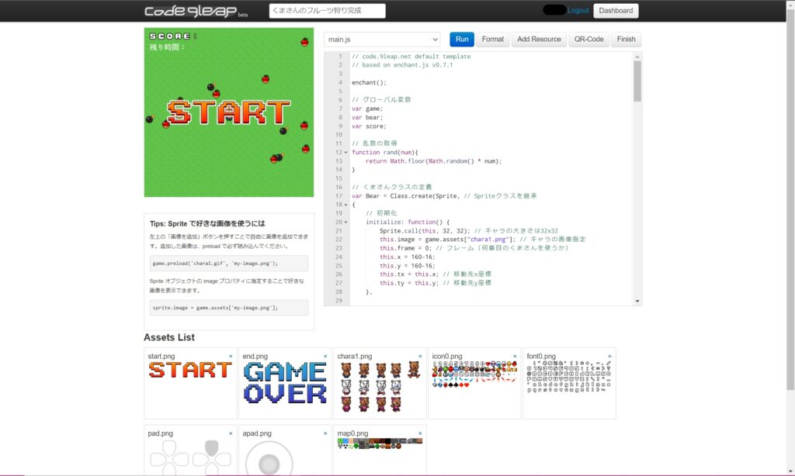
Task: Remove the pad.png asset with x
Action: [231, 433]
